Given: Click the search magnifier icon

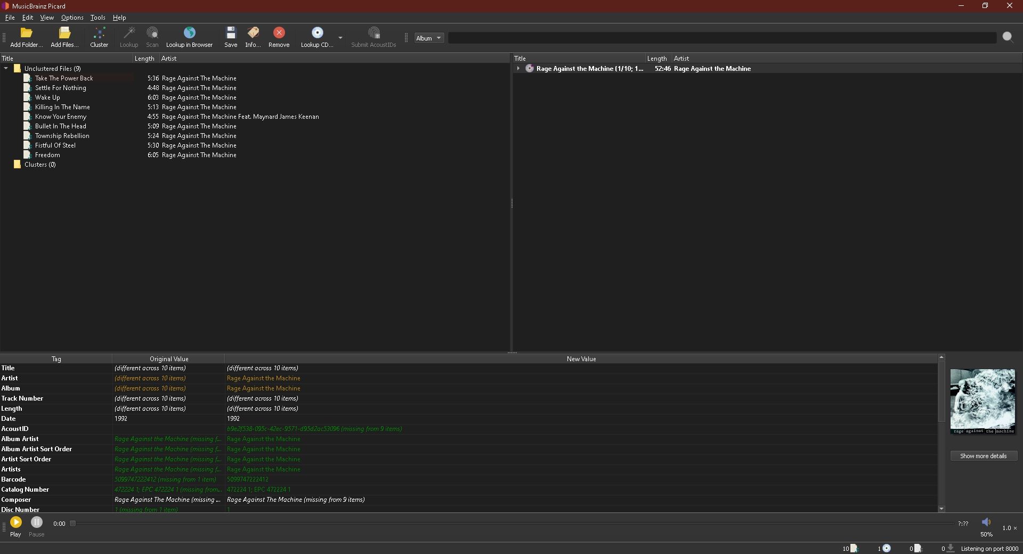Looking at the screenshot, I should [x=1008, y=37].
